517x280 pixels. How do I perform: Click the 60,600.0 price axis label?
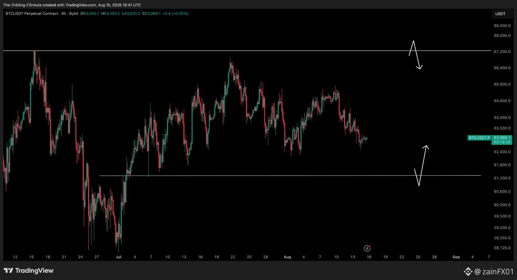point(502,191)
